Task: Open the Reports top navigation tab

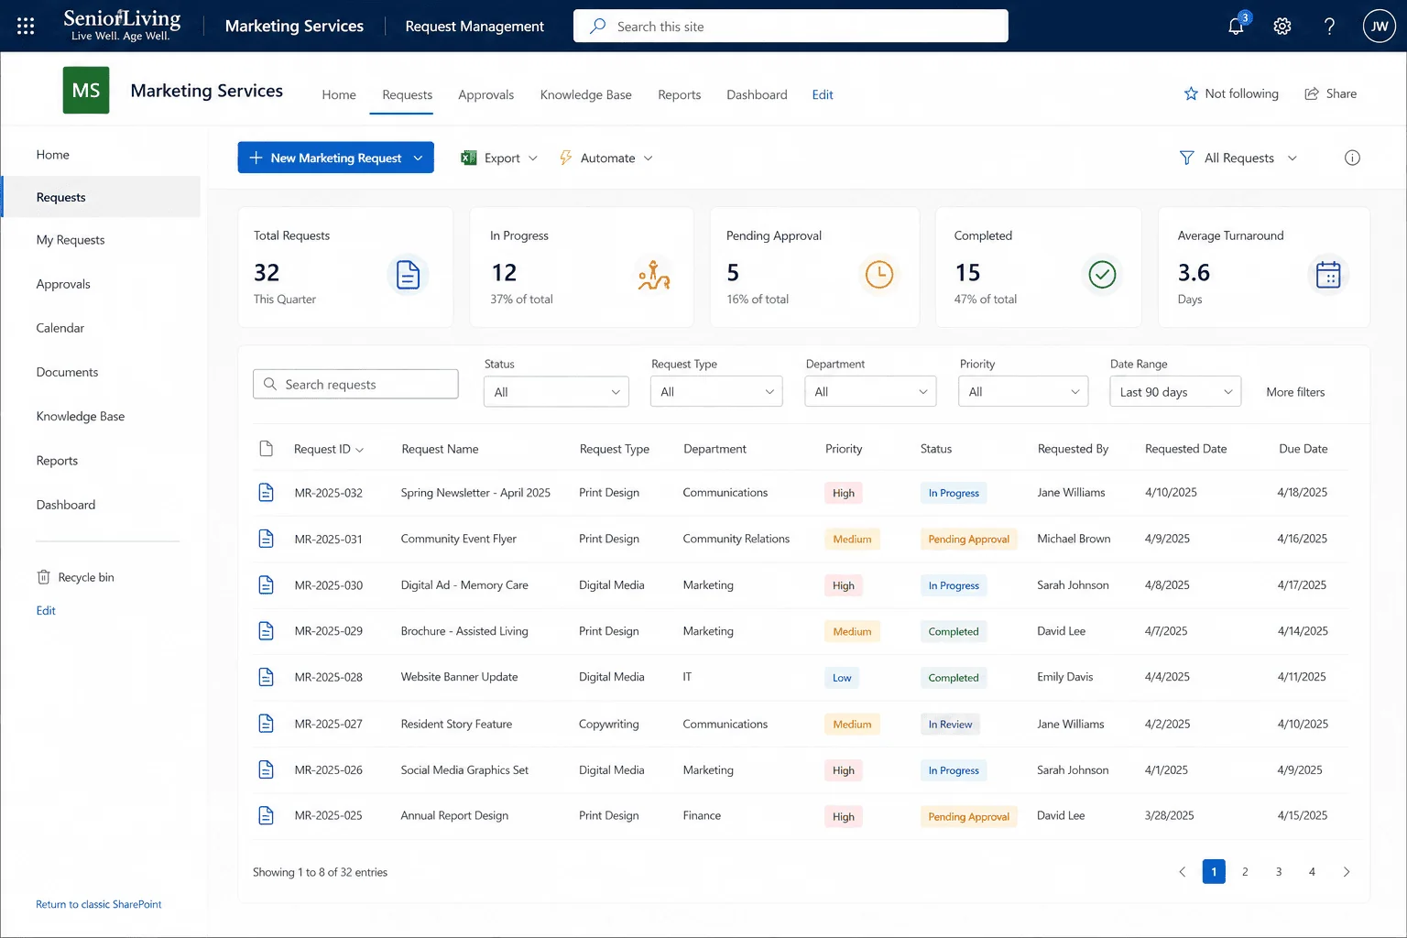Action: coord(679,94)
